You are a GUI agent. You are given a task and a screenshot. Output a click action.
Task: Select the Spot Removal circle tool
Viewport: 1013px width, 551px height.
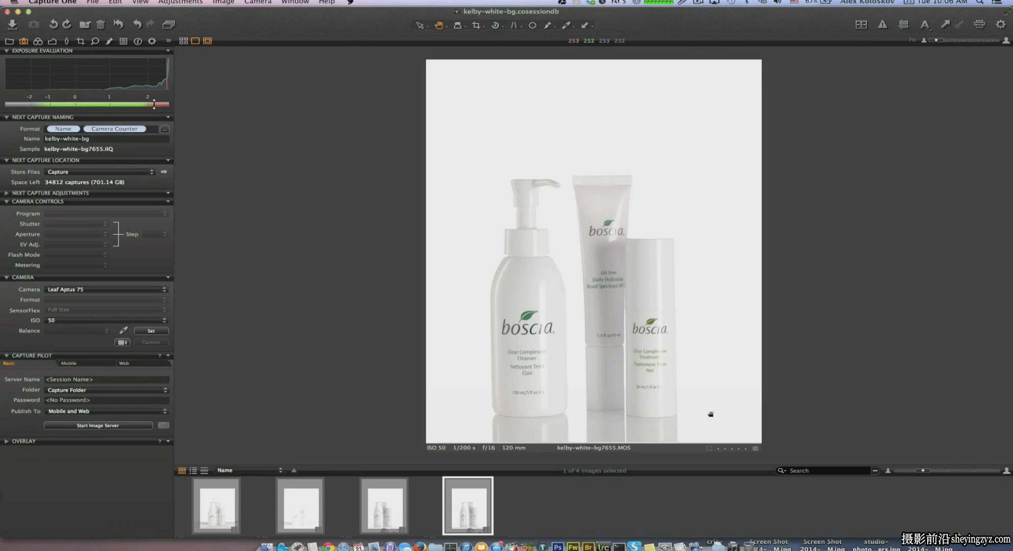coord(533,25)
